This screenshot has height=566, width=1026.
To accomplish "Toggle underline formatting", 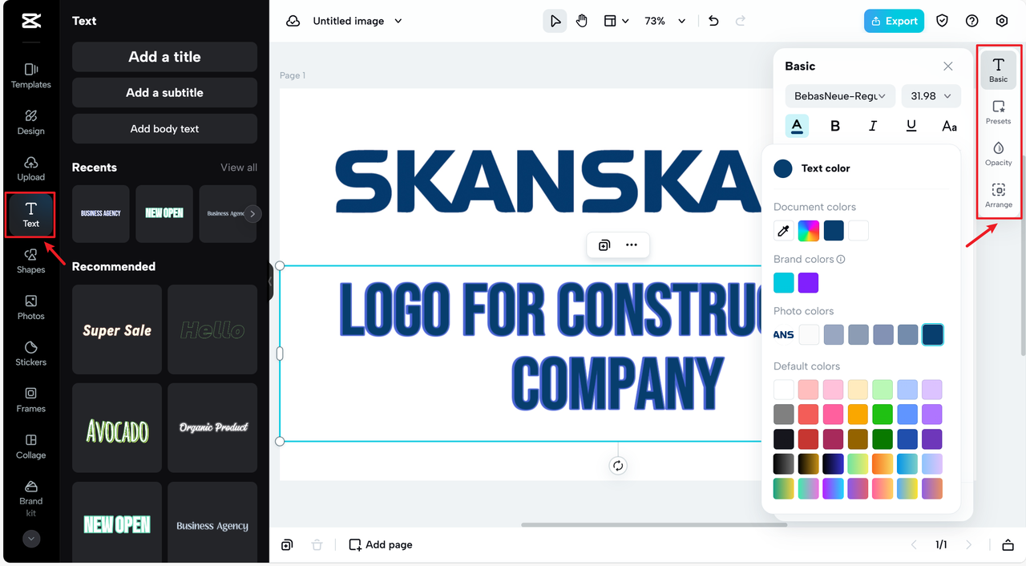I will pyautogui.click(x=911, y=126).
